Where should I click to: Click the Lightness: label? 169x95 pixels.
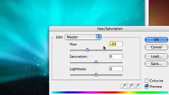[78, 69]
